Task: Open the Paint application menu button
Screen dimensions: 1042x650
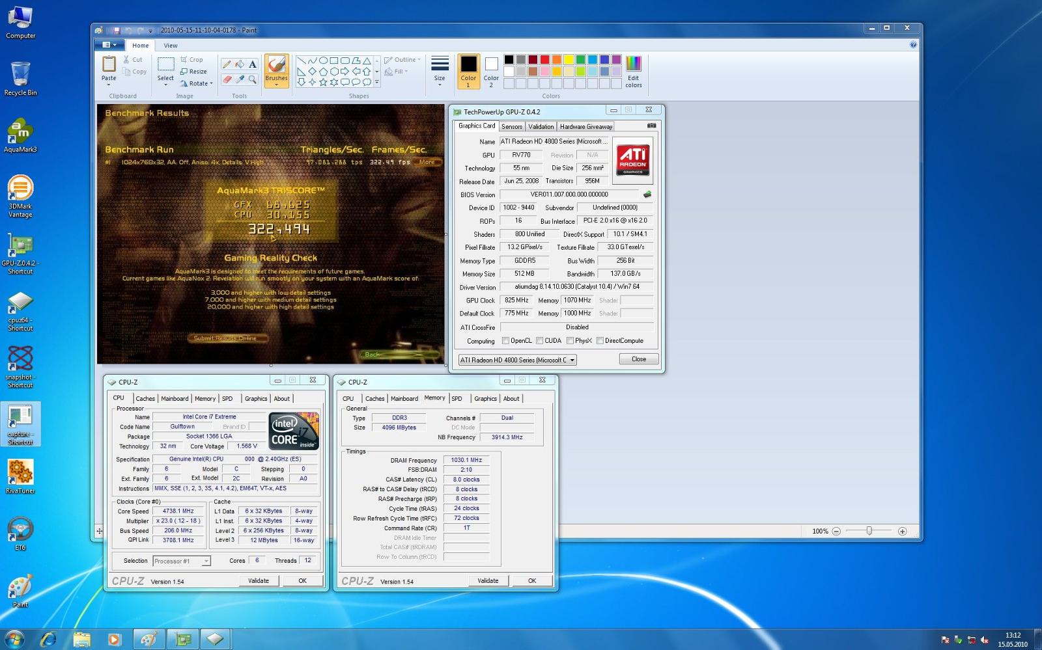Action: 109,45
